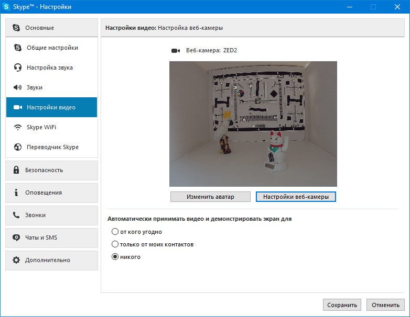This screenshot has width=410, height=317.
Task: Click the padlock icon beside Безопасность
Action: (x=16, y=170)
